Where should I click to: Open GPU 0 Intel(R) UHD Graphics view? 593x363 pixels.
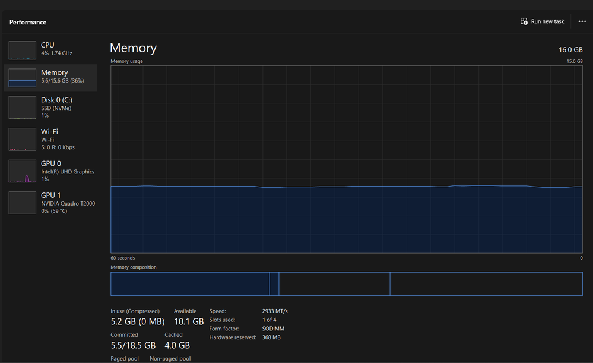click(x=50, y=171)
